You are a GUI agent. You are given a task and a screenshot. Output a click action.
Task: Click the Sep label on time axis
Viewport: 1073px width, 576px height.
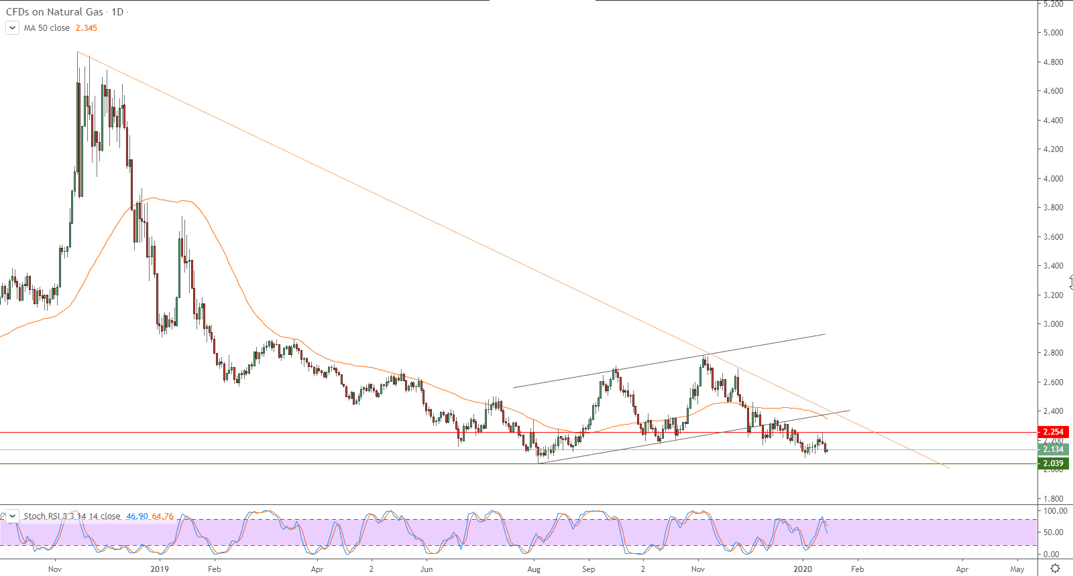click(x=588, y=569)
